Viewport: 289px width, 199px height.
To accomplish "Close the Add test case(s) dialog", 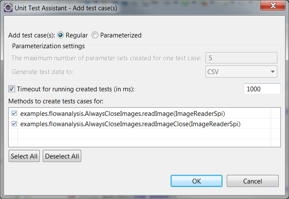I will pyautogui.click(x=273, y=6).
